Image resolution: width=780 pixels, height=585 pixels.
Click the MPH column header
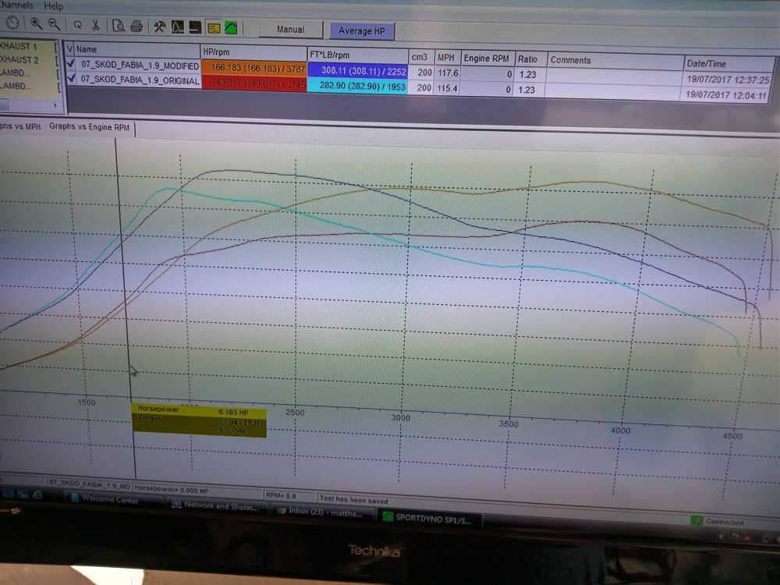[x=447, y=57]
